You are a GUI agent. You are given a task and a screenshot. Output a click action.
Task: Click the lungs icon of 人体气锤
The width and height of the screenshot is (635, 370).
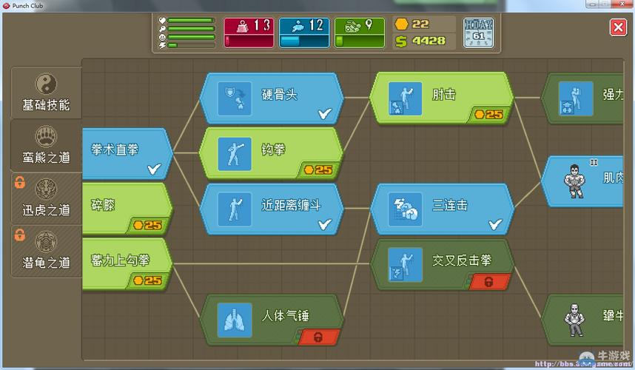pyautogui.click(x=235, y=320)
